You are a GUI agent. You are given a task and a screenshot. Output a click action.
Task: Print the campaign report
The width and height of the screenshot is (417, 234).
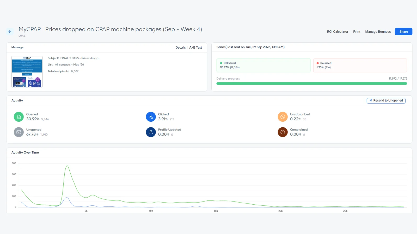[x=357, y=32]
